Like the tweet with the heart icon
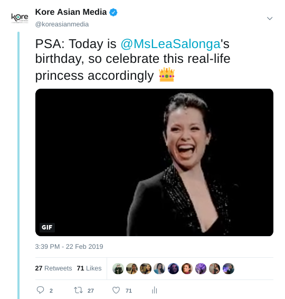Viewport: 285px width, 299px height. pos(116,290)
